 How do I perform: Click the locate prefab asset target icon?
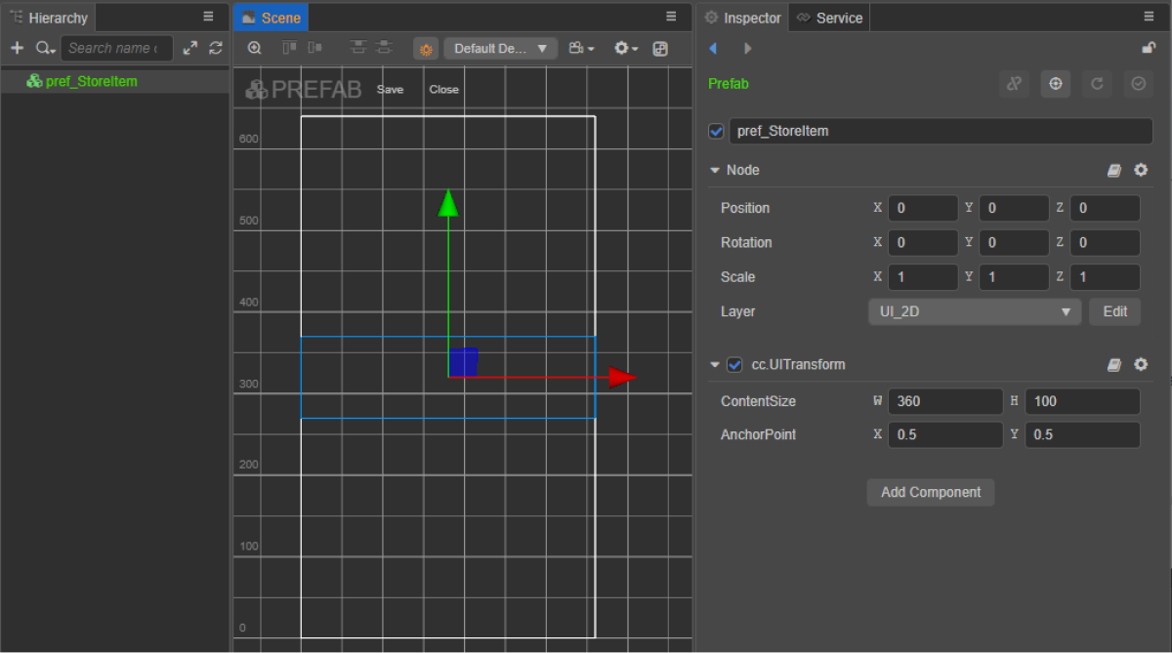1055,84
